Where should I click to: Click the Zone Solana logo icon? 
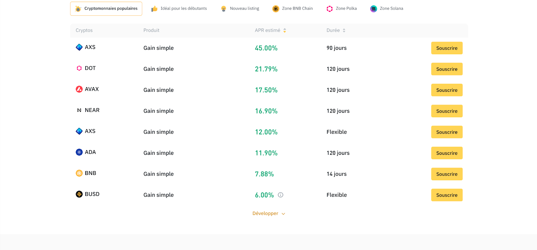click(374, 9)
